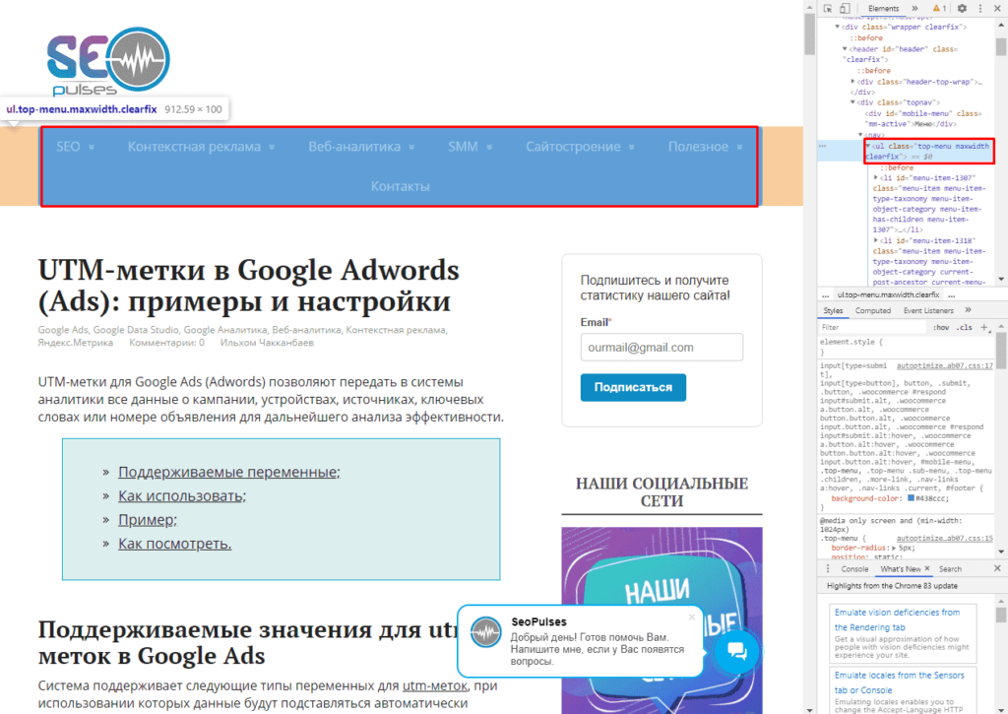Viewport: 1008px width, 714px height.
Task: Collapse the div topnav node
Action: pyautogui.click(x=852, y=102)
